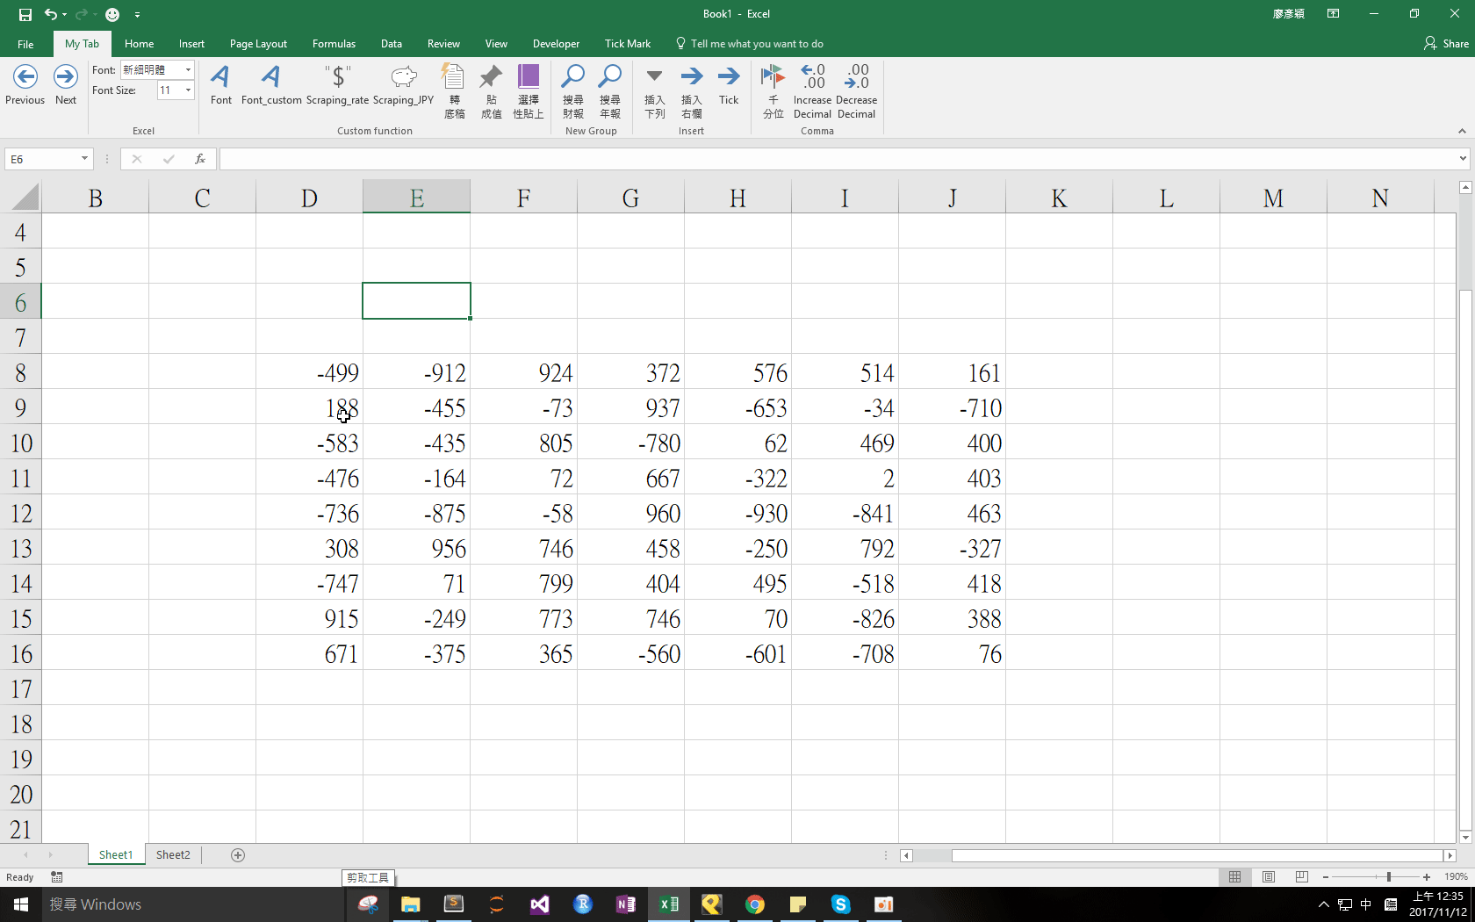Open the Font name dropdown

(x=188, y=69)
